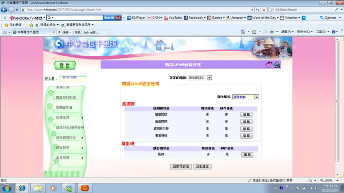Click the Read Mail icon in command bar
The width and height of the screenshot is (344, 193).
265,32
